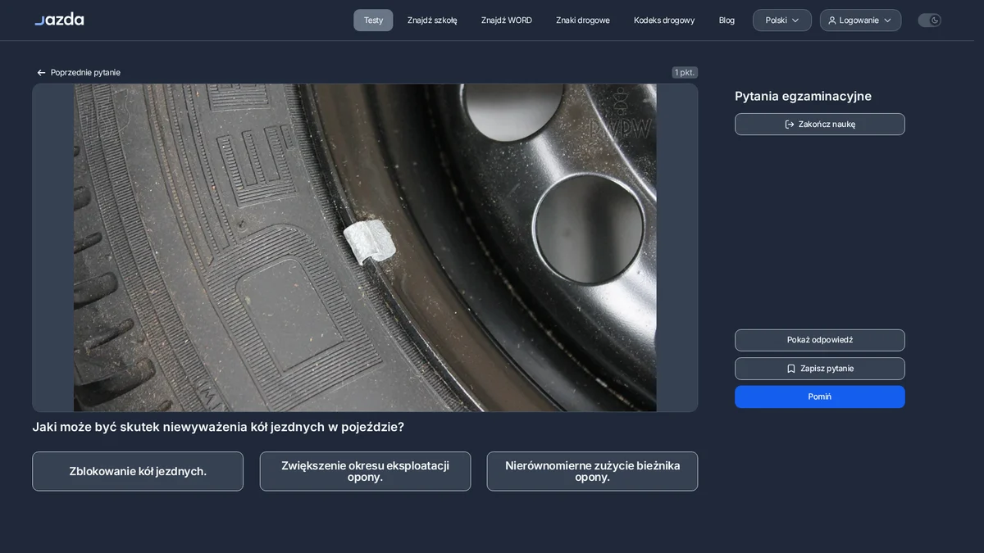Select answer Zblokowanie kół jezdnych
The width and height of the screenshot is (984, 553).
point(138,471)
